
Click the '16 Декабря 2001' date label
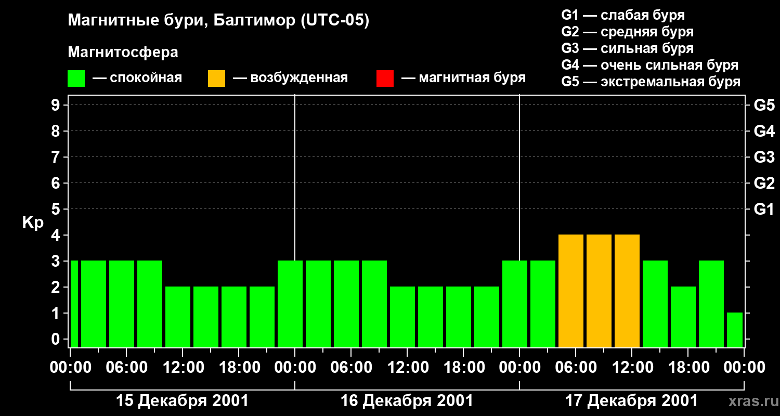407,401
